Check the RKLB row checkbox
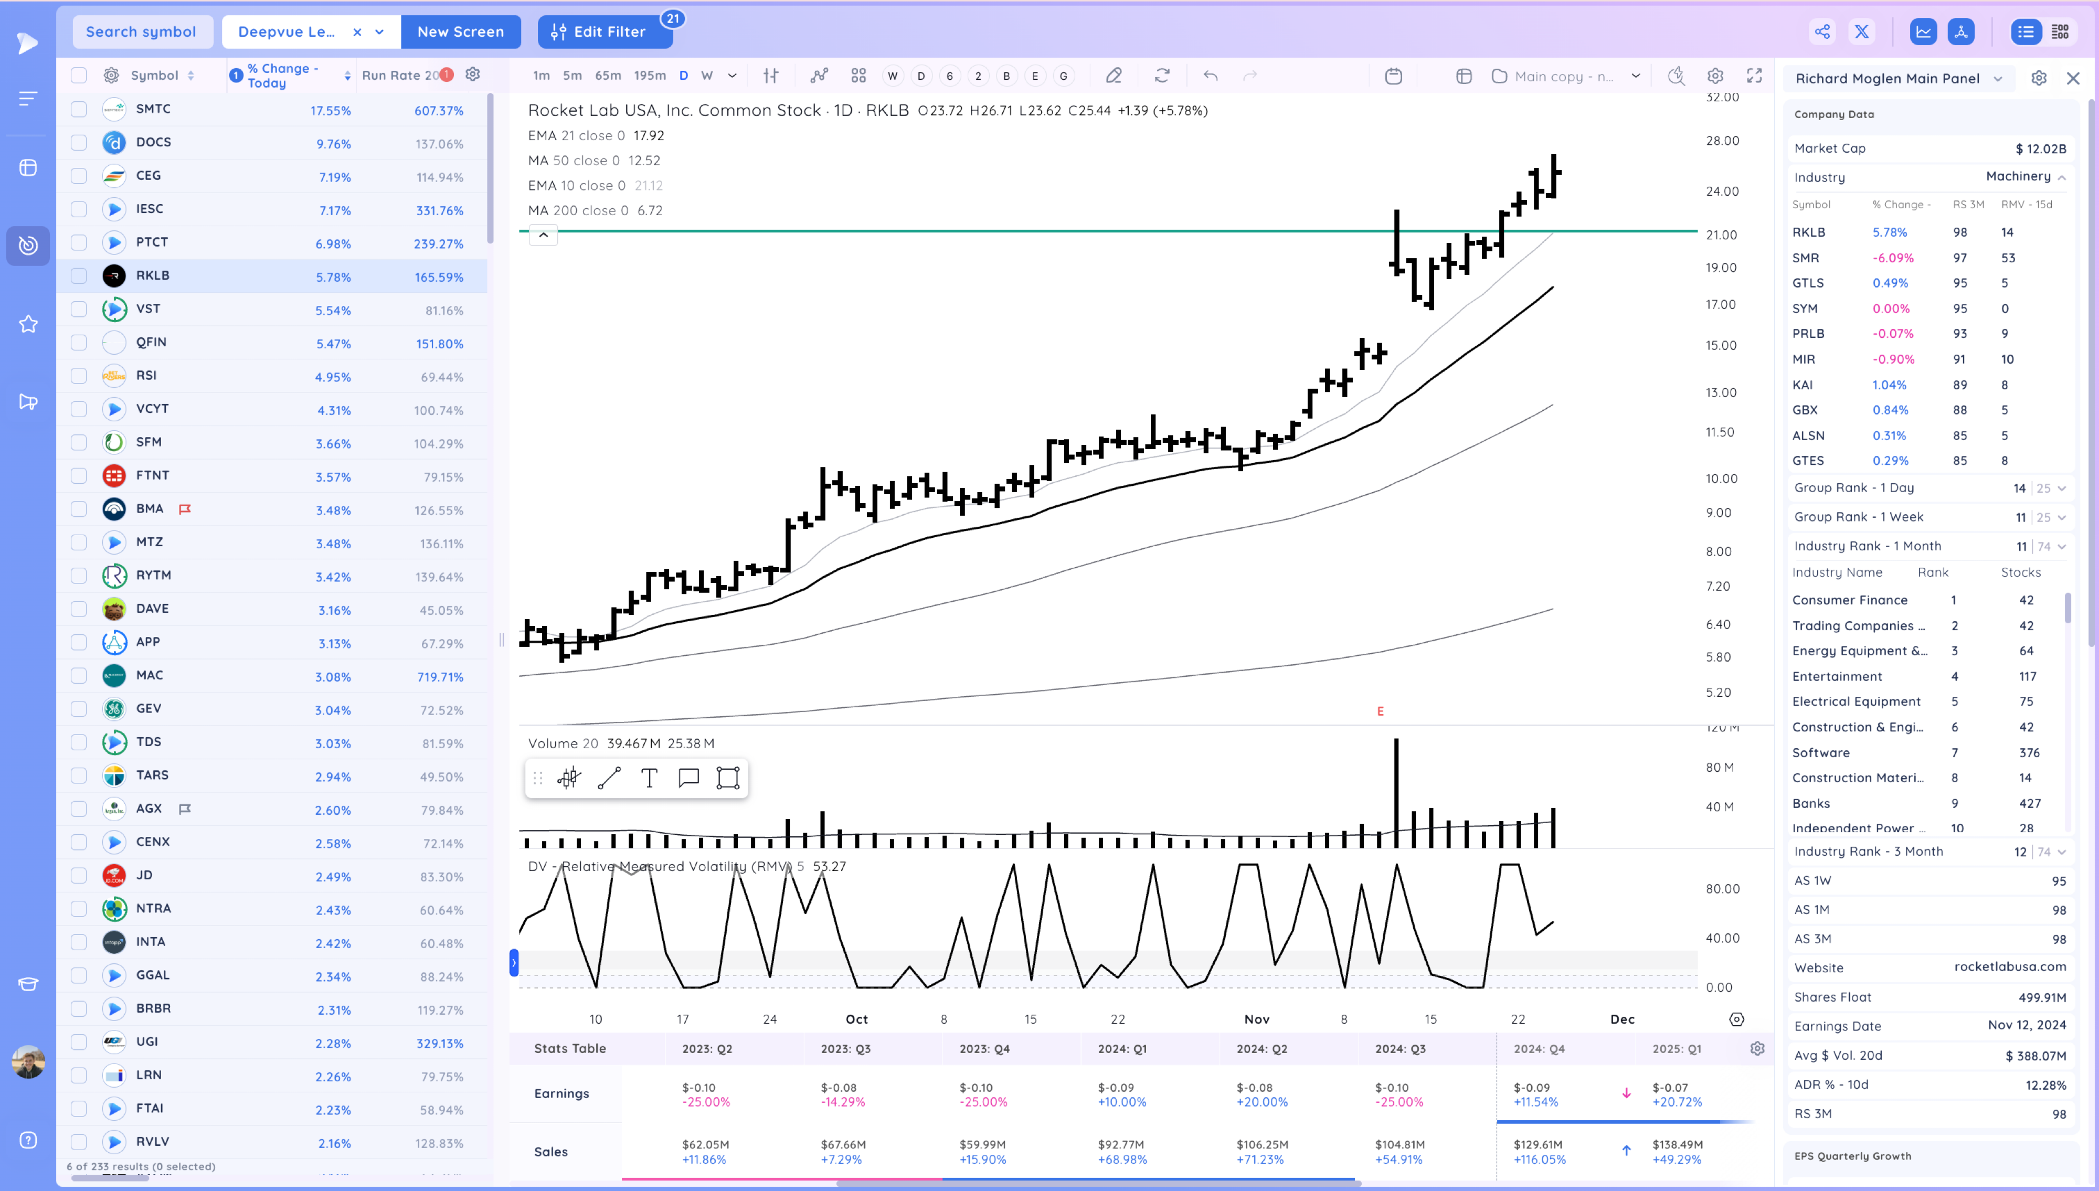This screenshot has width=2099, height=1191. pyautogui.click(x=79, y=275)
